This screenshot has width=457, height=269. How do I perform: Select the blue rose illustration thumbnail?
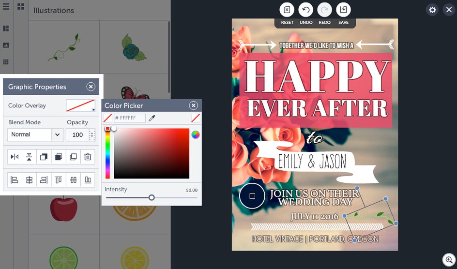(x=134, y=47)
